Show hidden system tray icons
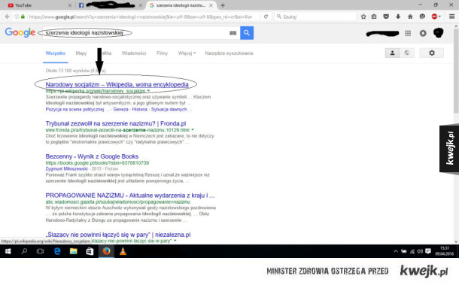 coord(396,251)
